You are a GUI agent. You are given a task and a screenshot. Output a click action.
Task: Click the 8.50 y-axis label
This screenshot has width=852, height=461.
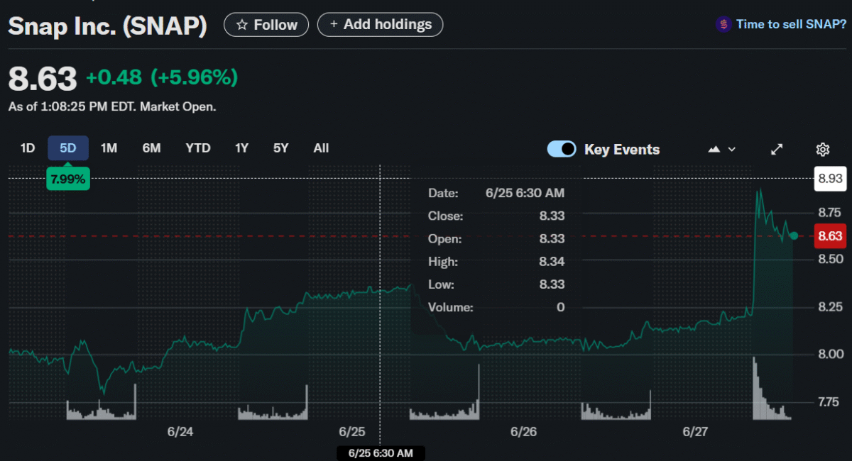click(x=830, y=260)
